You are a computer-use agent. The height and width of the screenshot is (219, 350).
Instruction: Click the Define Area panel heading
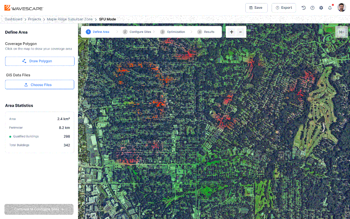pyautogui.click(x=16, y=32)
